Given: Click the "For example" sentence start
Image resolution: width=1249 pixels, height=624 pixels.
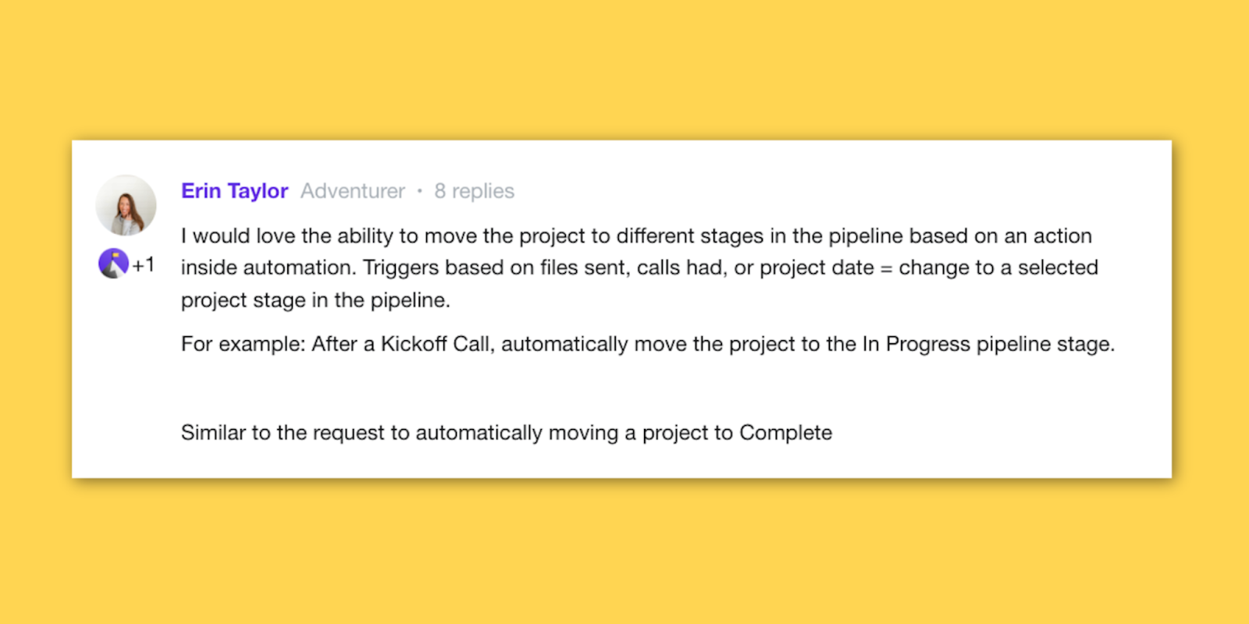Looking at the screenshot, I should [242, 344].
